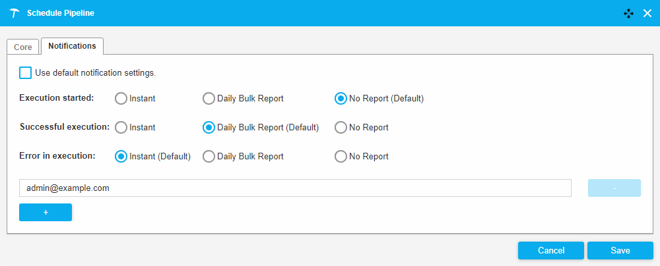Click the pipeline logo icon in title bar
The width and height of the screenshot is (660, 266).
[15, 13]
